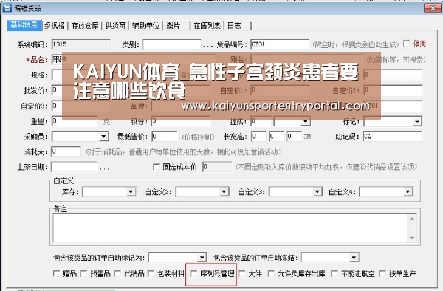The height and width of the screenshot is (291, 443).
Task: Click the 货品编号 field containing CZ01
Action: point(280,44)
